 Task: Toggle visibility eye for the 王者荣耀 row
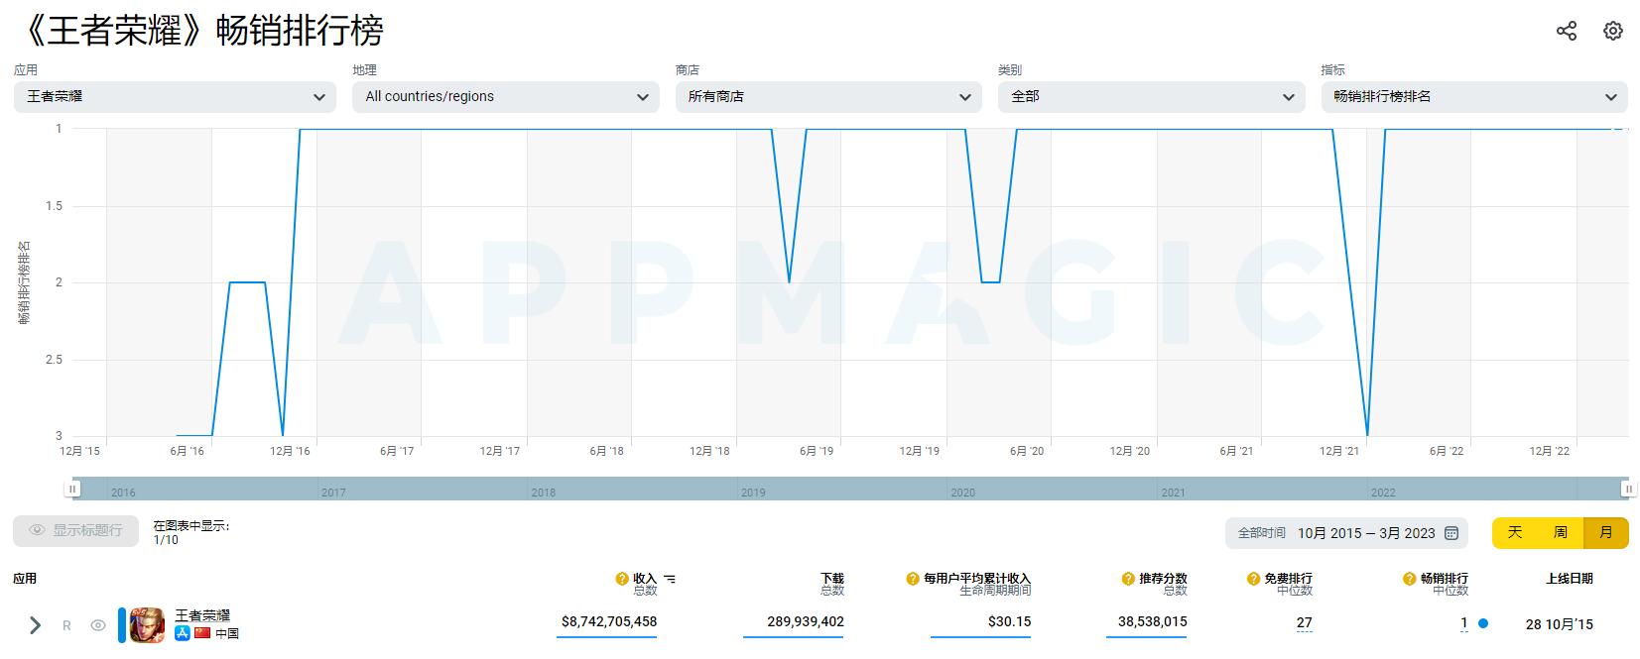coord(98,625)
